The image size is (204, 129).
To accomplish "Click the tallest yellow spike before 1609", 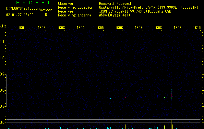I will 172,123.
